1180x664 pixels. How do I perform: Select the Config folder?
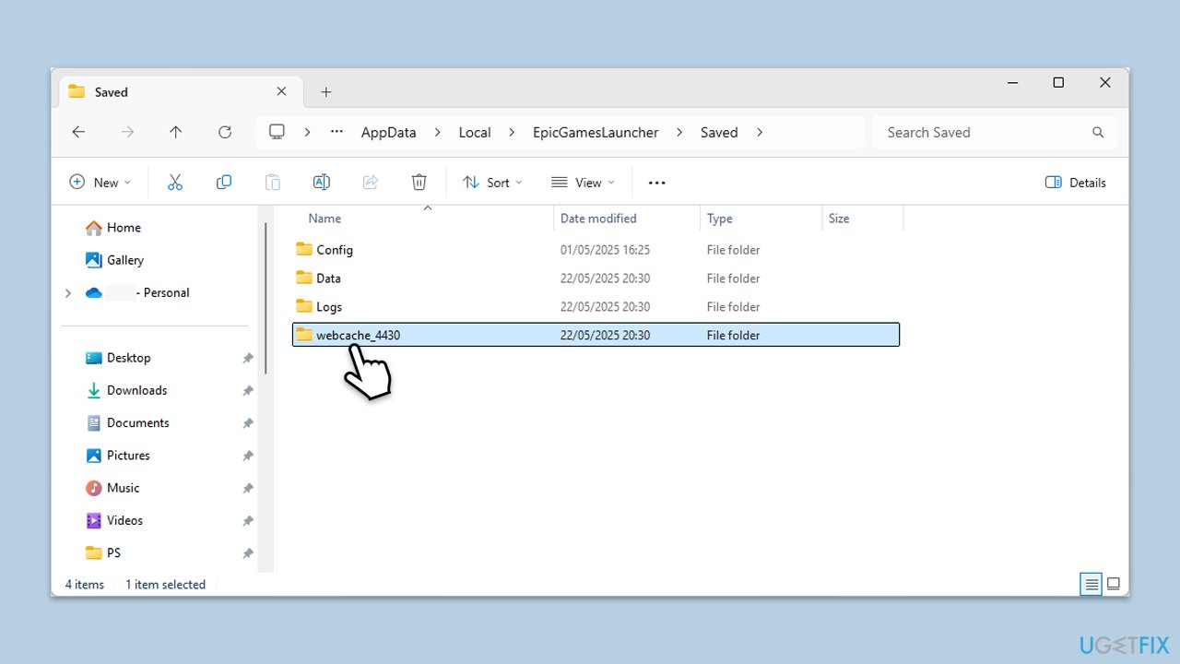[334, 250]
